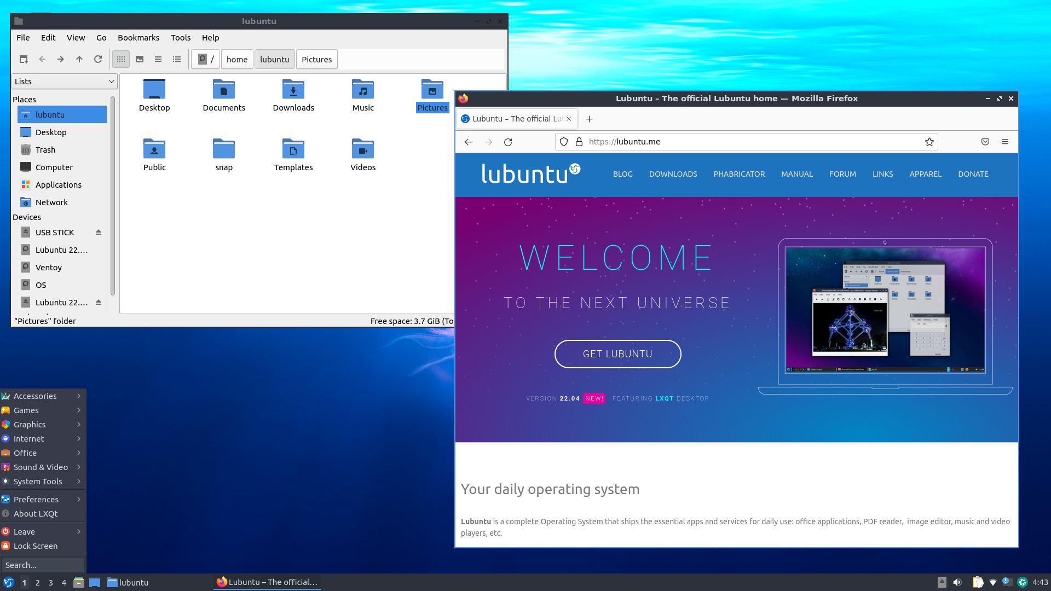The image size is (1051, 591).
Task: Expand the Graphics submenu
Action: (43, 425)
